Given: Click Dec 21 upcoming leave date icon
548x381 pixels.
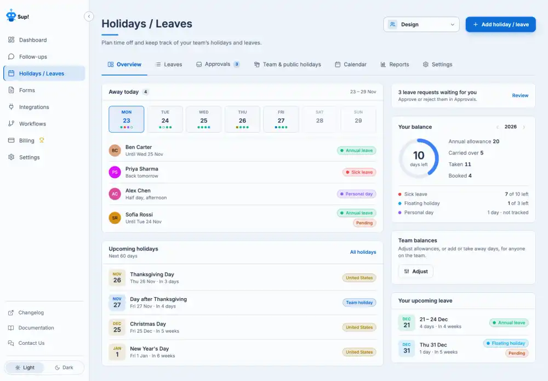Looking at the screenshot, I should (407, 323).
